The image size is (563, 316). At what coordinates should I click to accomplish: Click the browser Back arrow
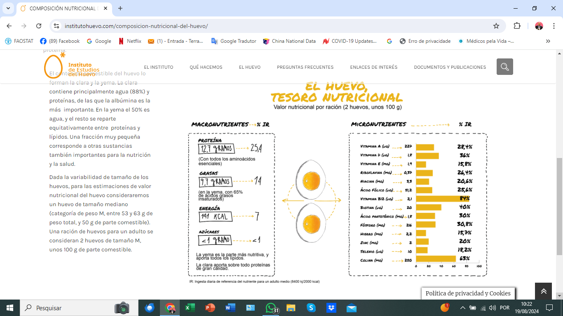click(9, 26)
